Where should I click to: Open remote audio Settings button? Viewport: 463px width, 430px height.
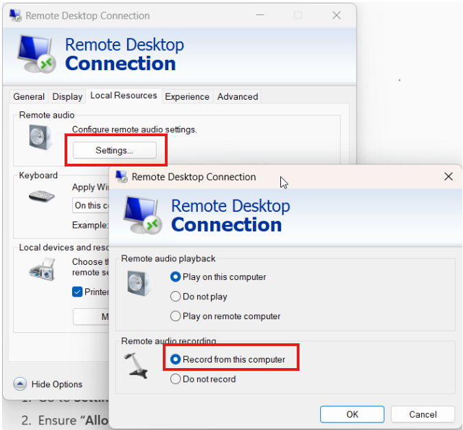tap(115, 150)
